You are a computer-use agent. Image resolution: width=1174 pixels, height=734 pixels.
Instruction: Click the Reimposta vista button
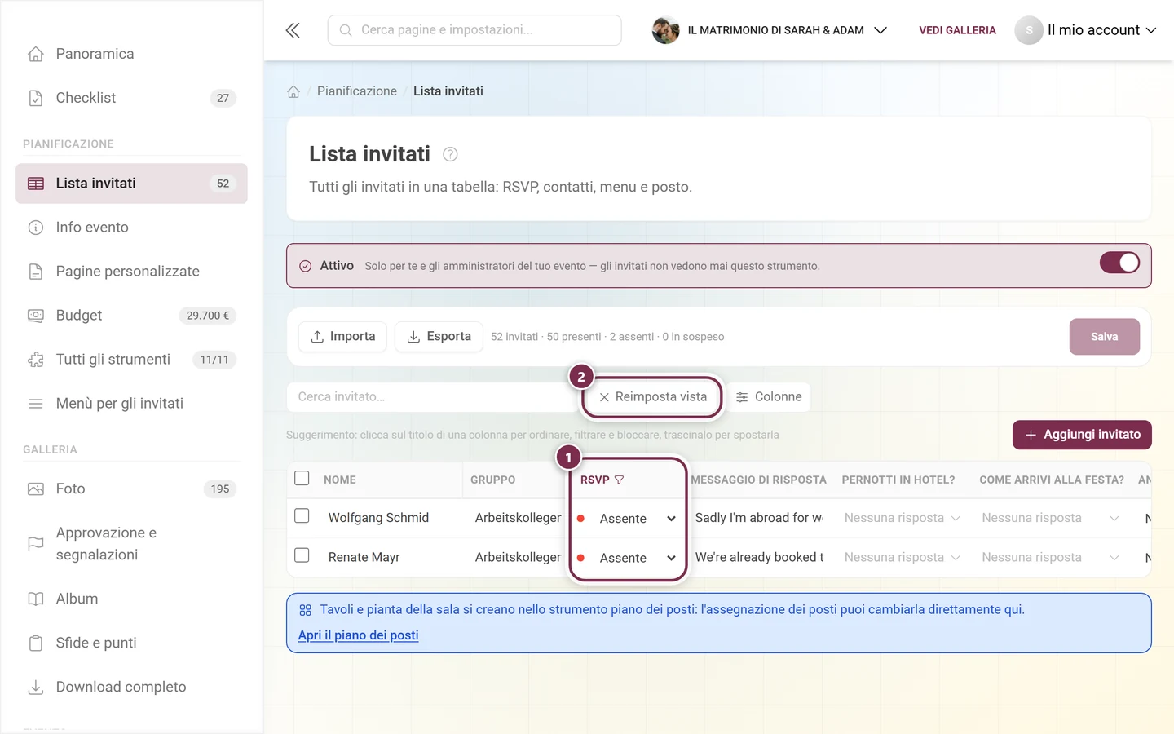point(653,397)
